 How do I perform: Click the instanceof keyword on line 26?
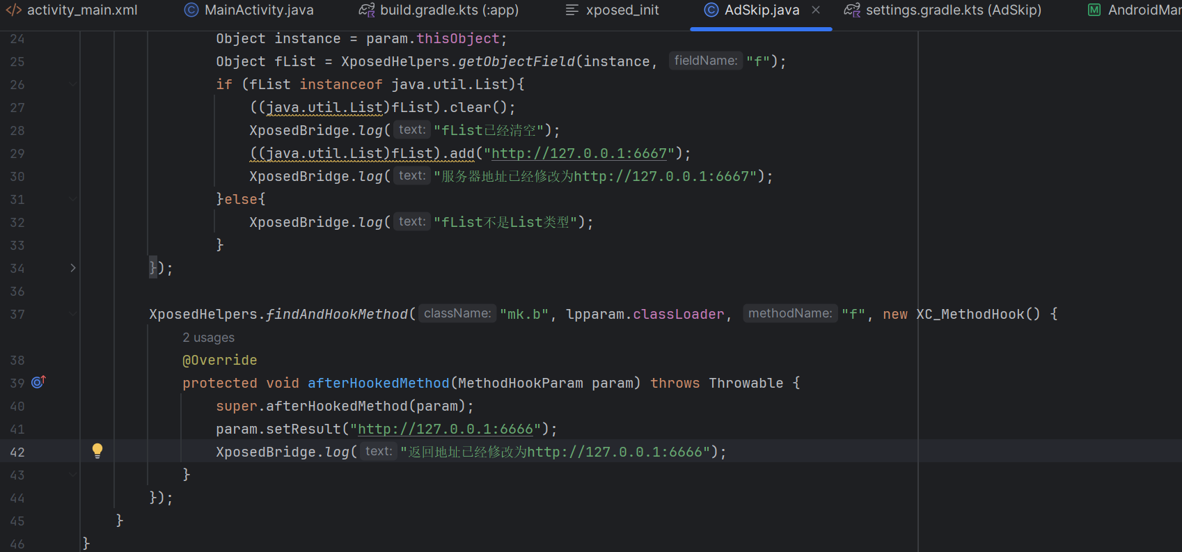point(341,84)
